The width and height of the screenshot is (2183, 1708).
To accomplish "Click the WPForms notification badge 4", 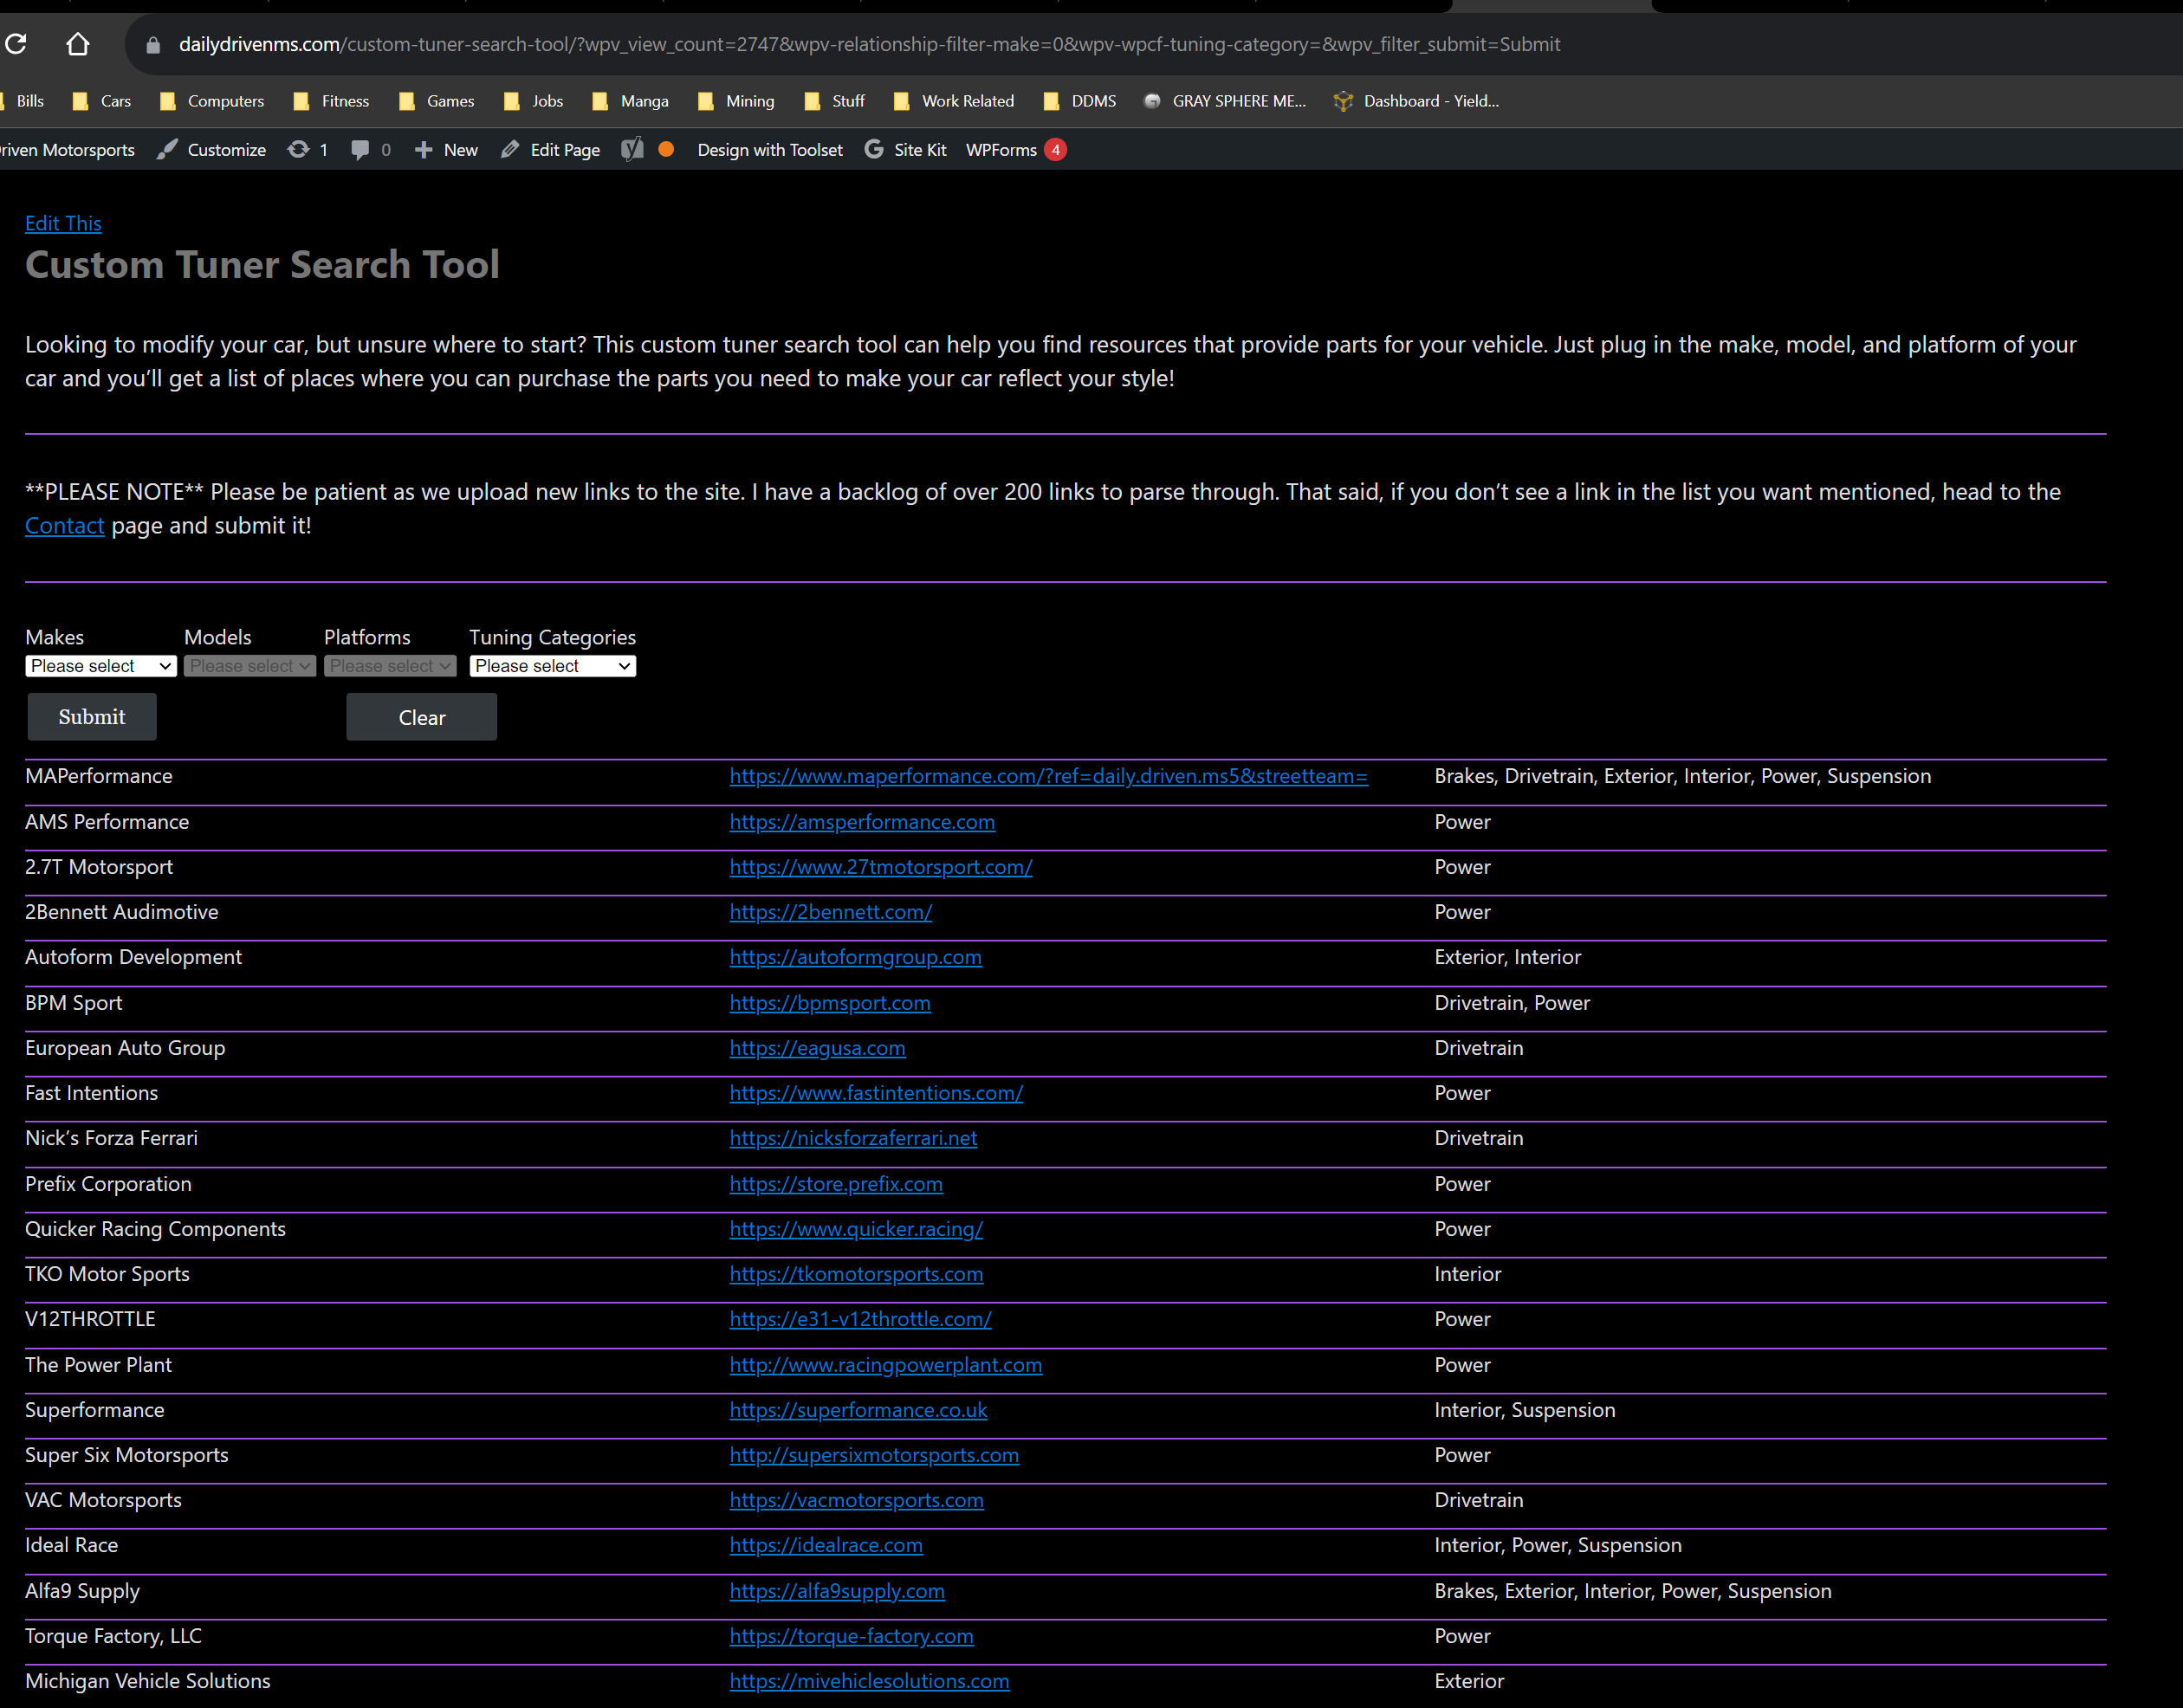I will pyautogui.click(x=1055, y=150).
